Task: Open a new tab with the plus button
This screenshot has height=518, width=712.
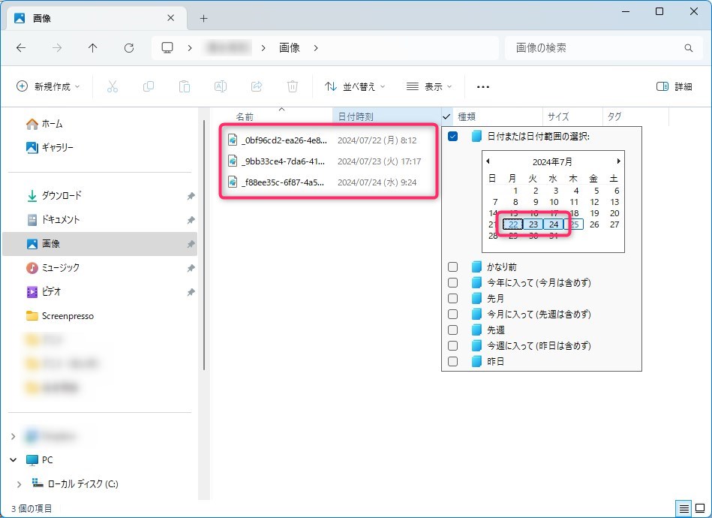Action: (203, 18)
